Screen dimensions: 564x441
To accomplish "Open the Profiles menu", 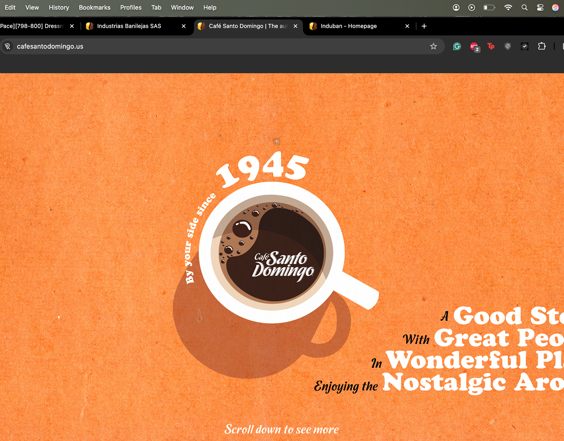I will tap(131, 7).
